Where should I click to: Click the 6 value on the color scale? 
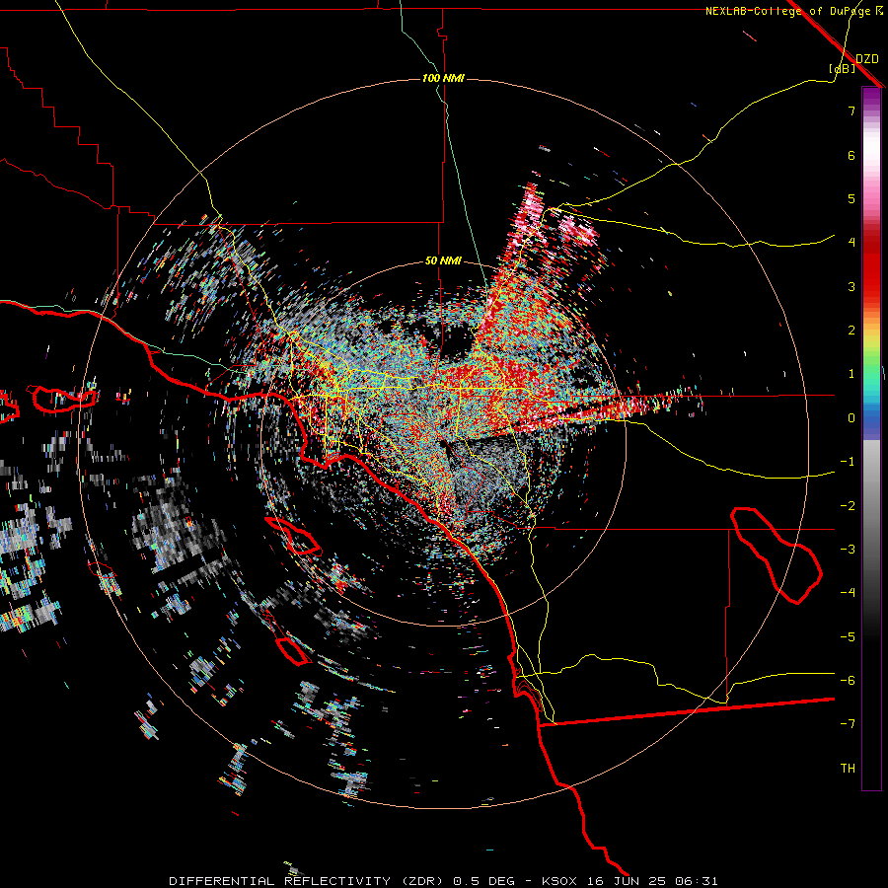point(851,155)
